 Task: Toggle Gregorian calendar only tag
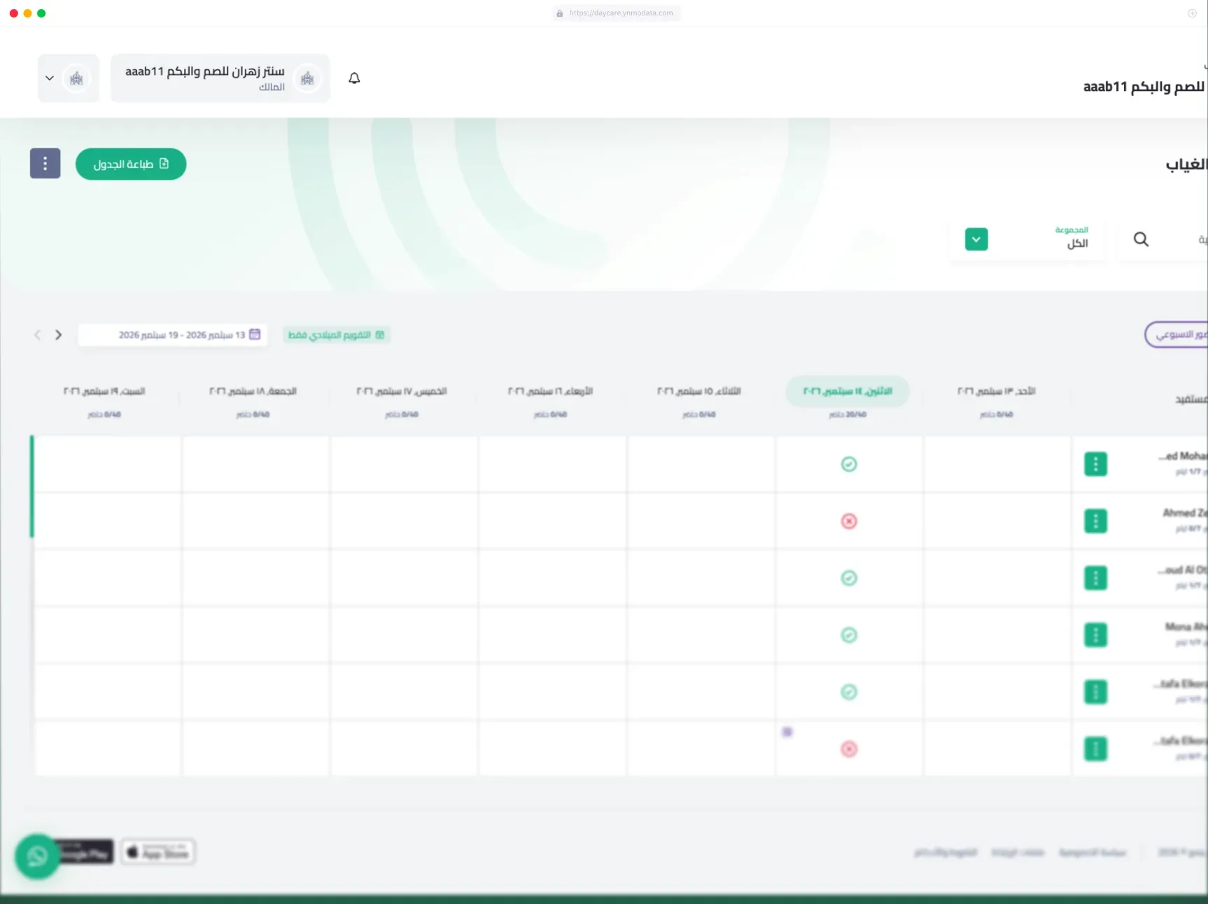tap(337, 335)
